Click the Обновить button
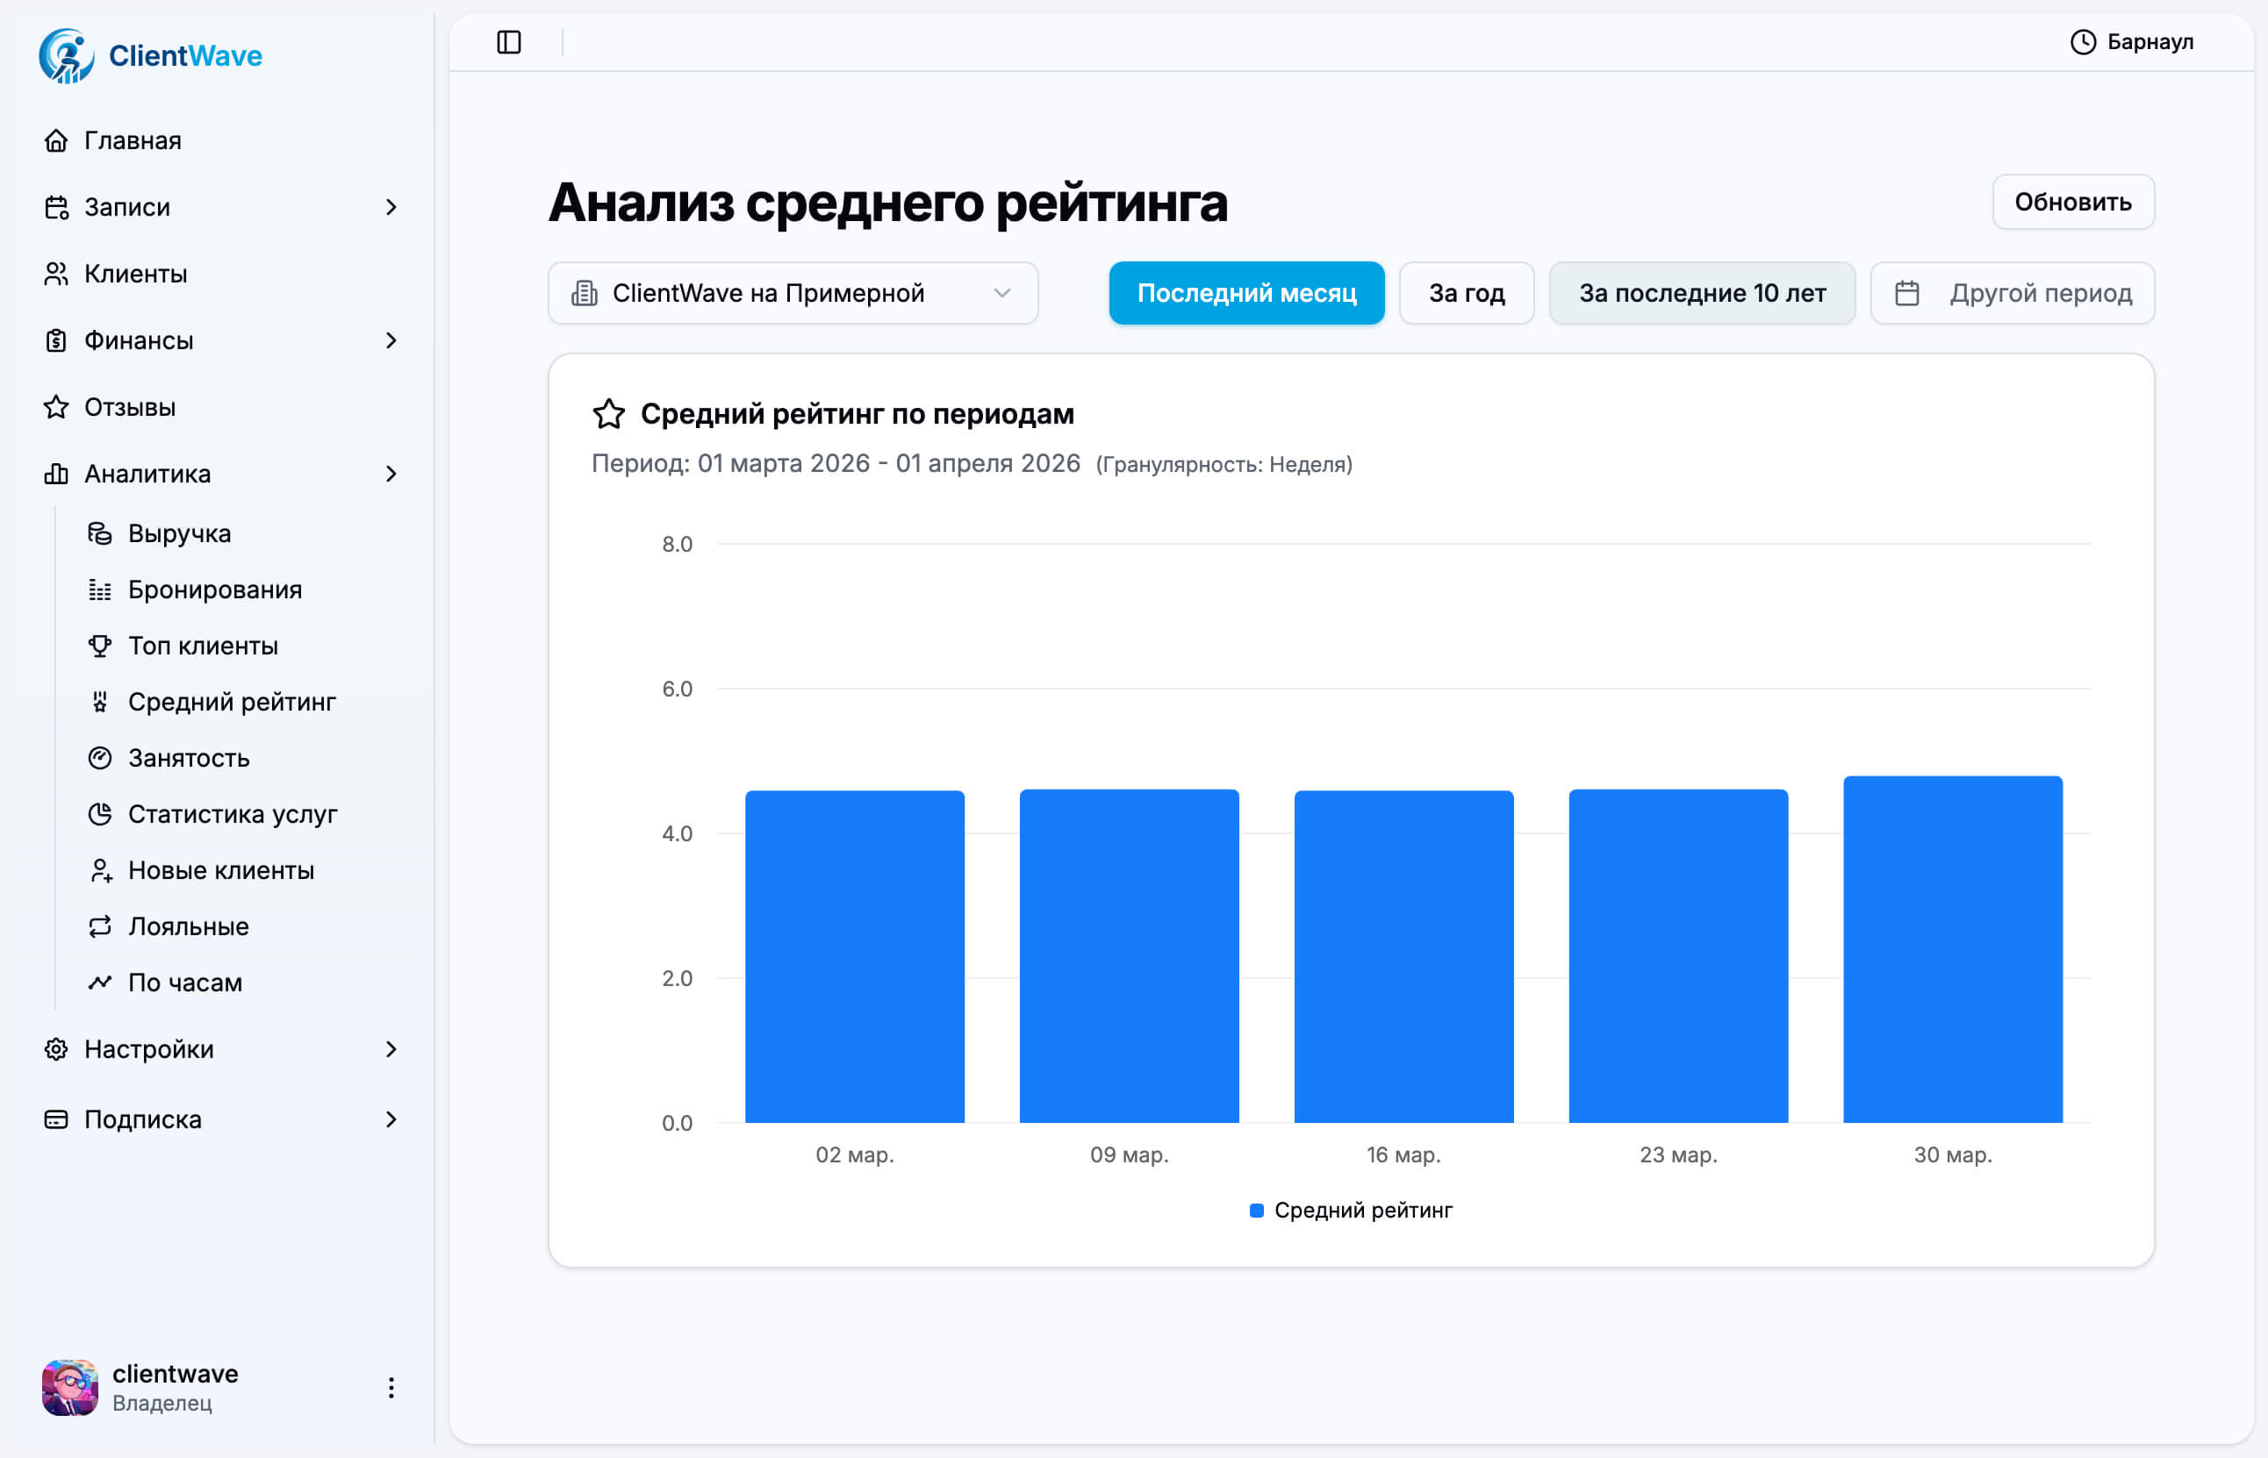Image resolution: width=2268 pixels, height=1458 pixels. [2072, 203]
